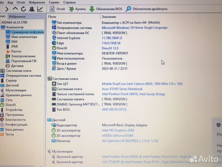Click the Сеть tree icon
Screen dimensions: 222x167
[x=2, y=100]
